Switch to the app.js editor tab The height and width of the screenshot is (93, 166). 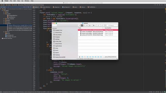coord(75,7)
